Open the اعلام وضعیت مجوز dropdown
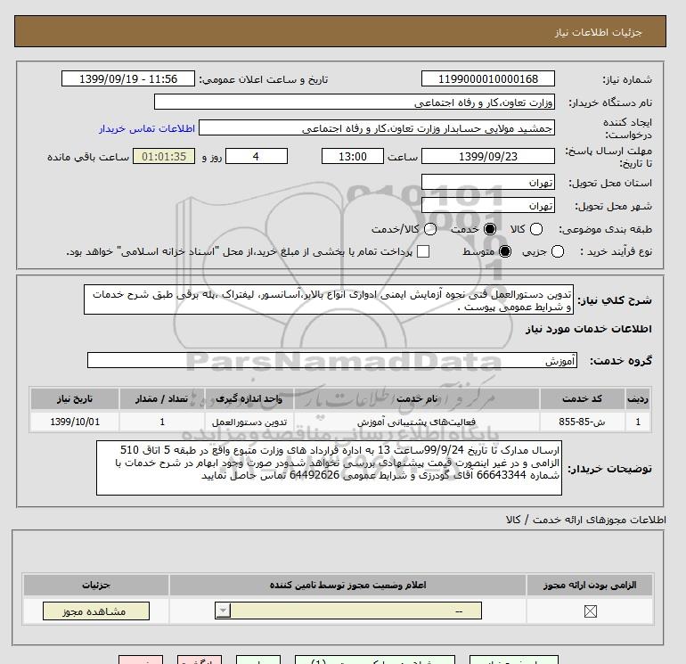 348,611
